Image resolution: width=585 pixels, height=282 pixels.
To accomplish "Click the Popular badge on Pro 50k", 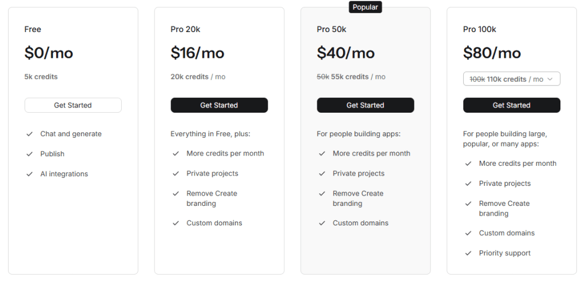I will click(x=365, y=7).
